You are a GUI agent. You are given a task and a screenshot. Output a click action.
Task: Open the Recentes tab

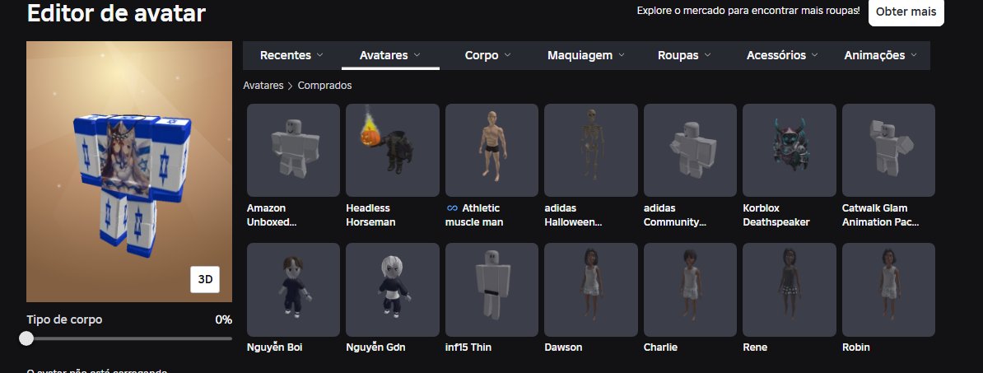pyautogui.click(x=291, y=55)
